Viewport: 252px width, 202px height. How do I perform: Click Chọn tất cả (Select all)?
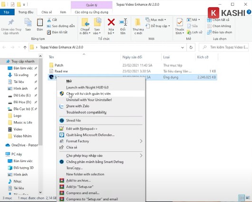click(218, 20)
